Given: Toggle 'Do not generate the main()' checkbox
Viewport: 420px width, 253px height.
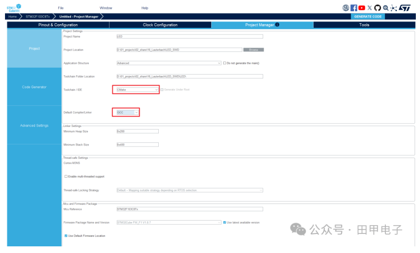Looking at the screenshot, I should 225,63.
